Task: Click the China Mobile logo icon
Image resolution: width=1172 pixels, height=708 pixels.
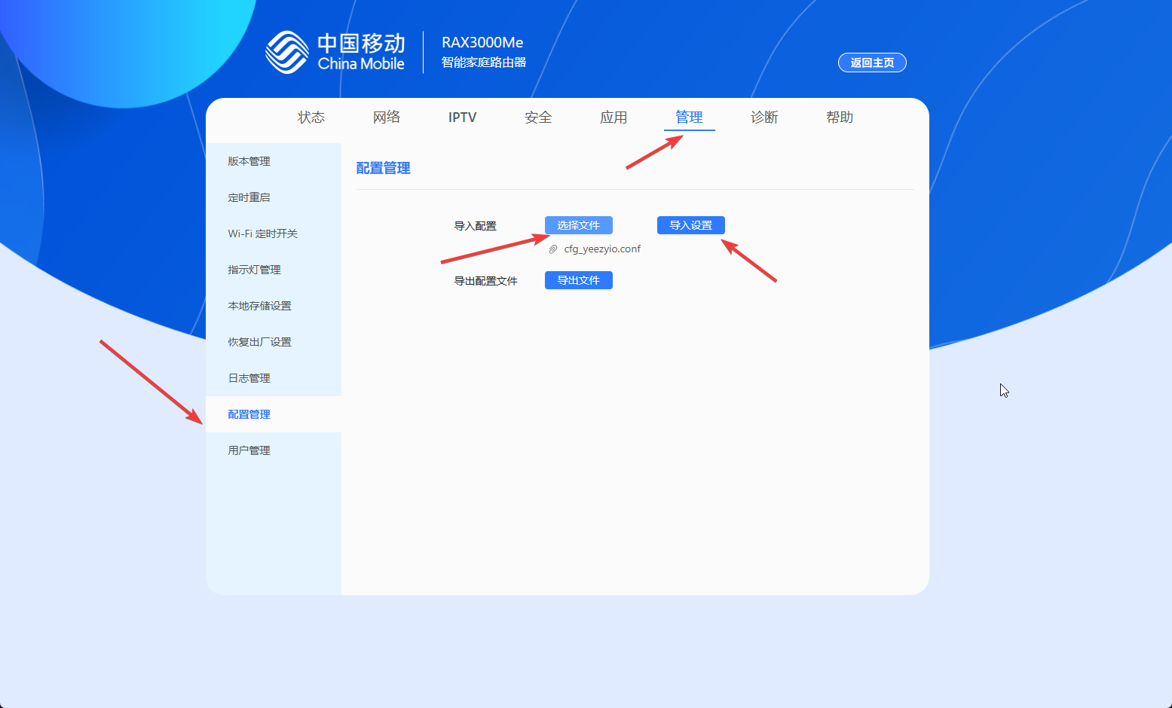Action: tap(287, 52)
